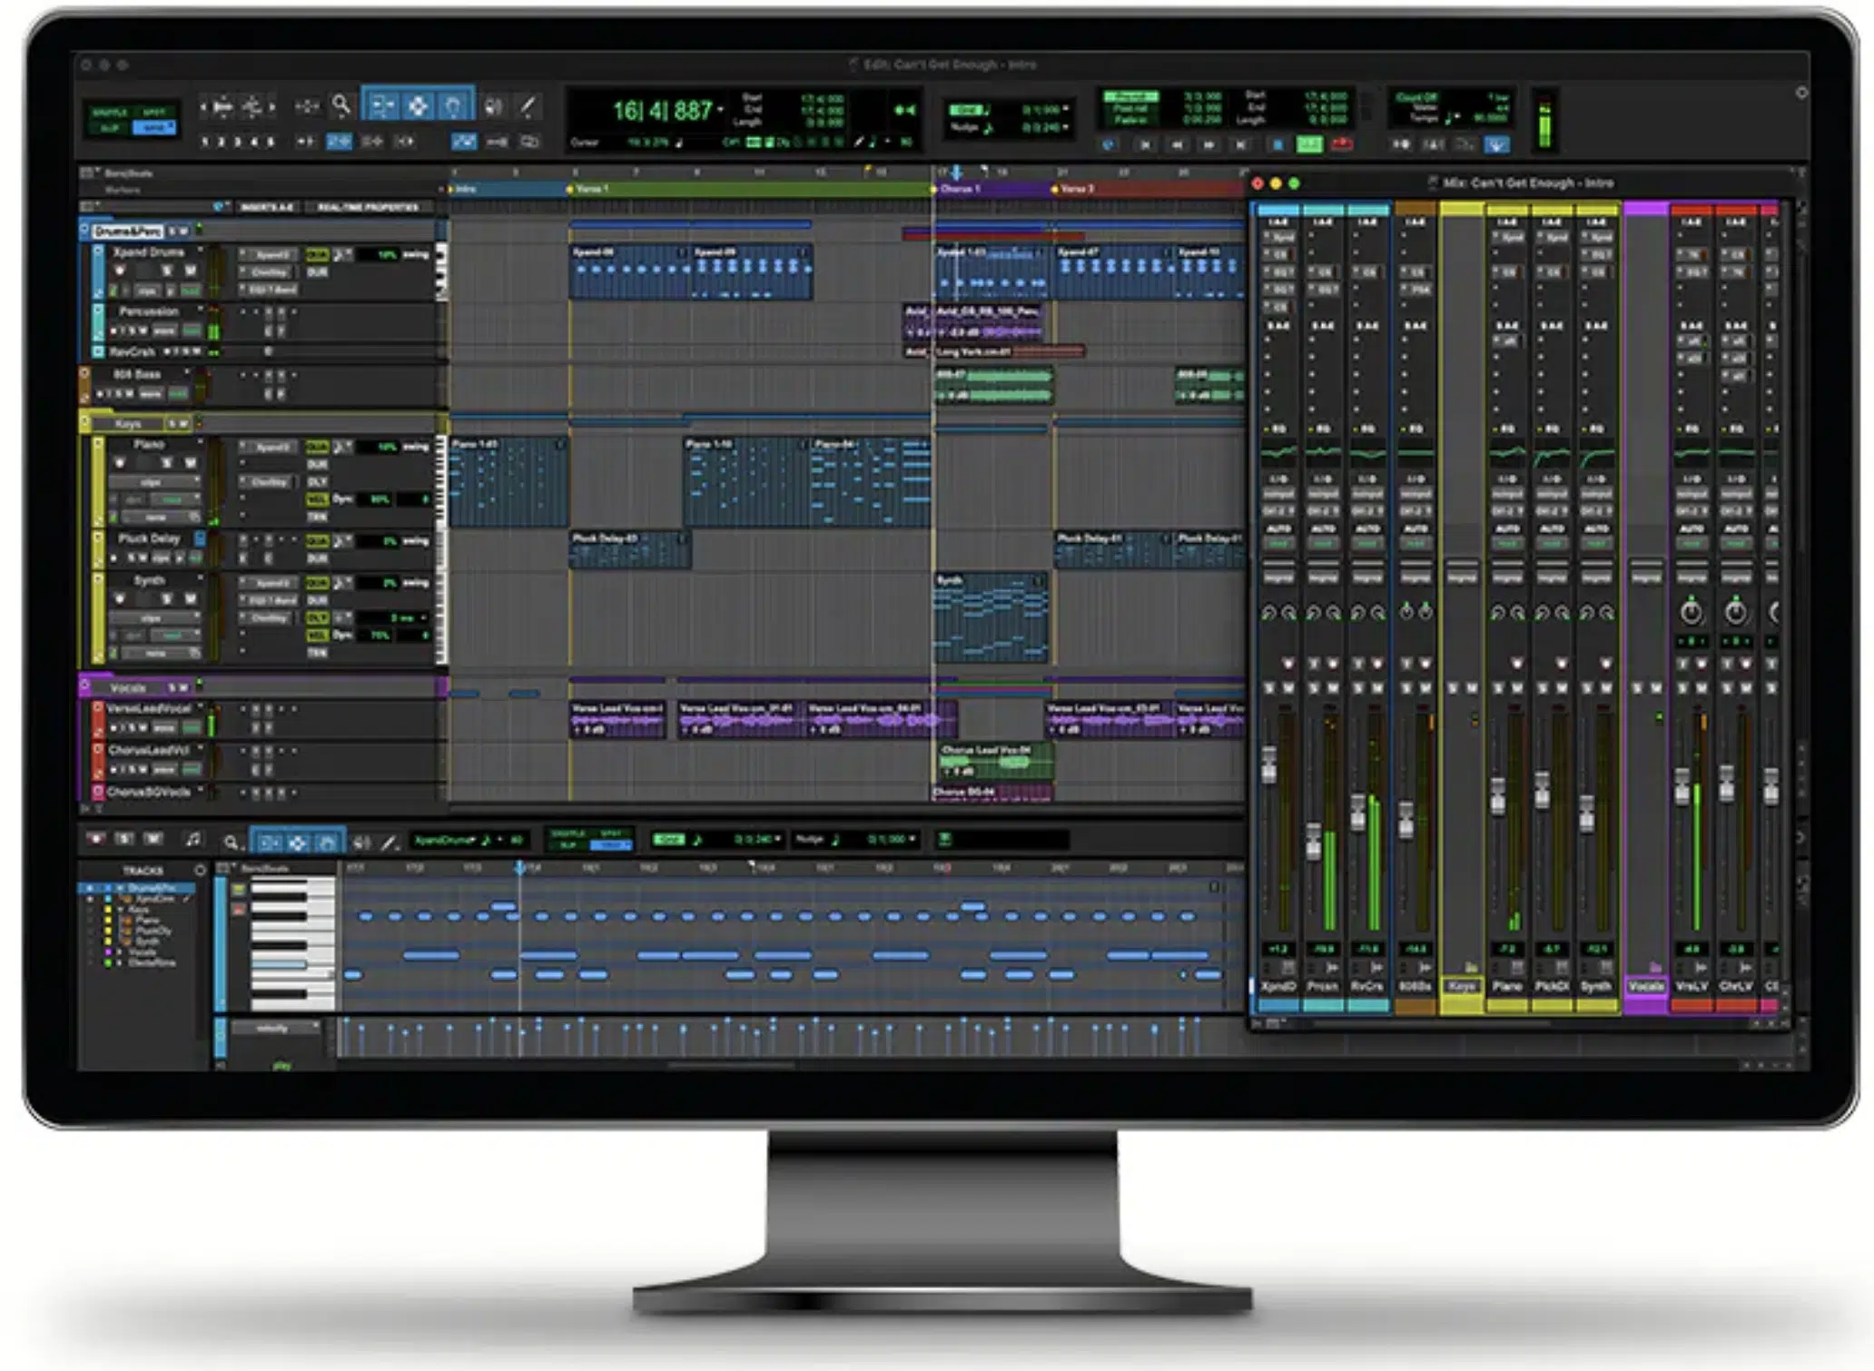Open main counter format dropdown arrow
Image resolution: width=1874 pixels, height=1371 pixels.
pyautogui.click(x=722, y=110)
